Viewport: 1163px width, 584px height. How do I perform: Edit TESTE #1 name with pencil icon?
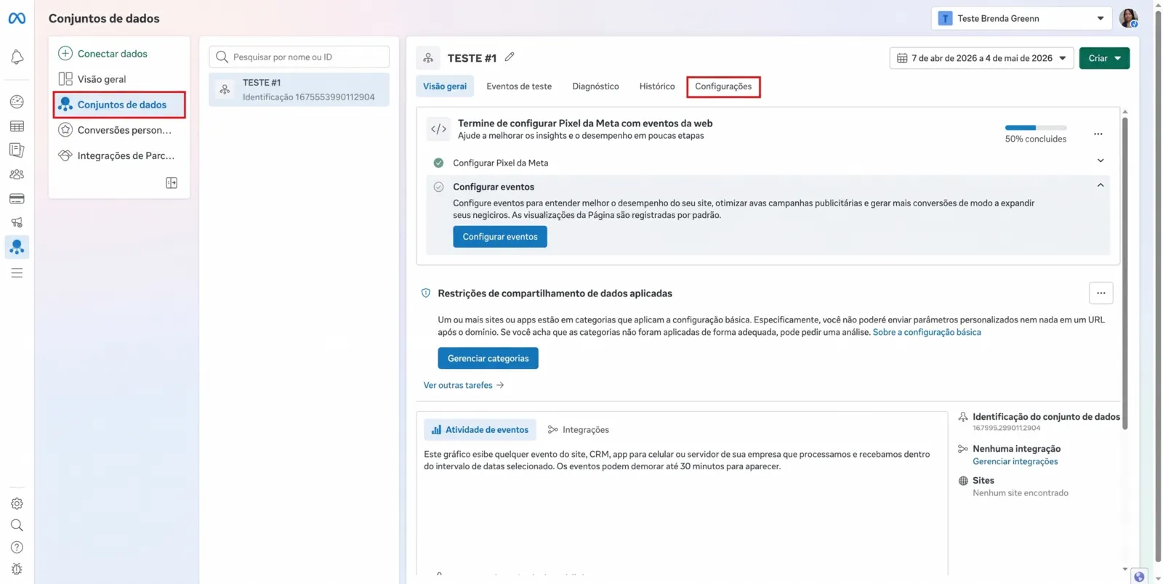510,57
